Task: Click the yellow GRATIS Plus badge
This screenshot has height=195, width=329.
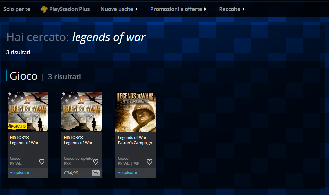Action: click(17, 126)
